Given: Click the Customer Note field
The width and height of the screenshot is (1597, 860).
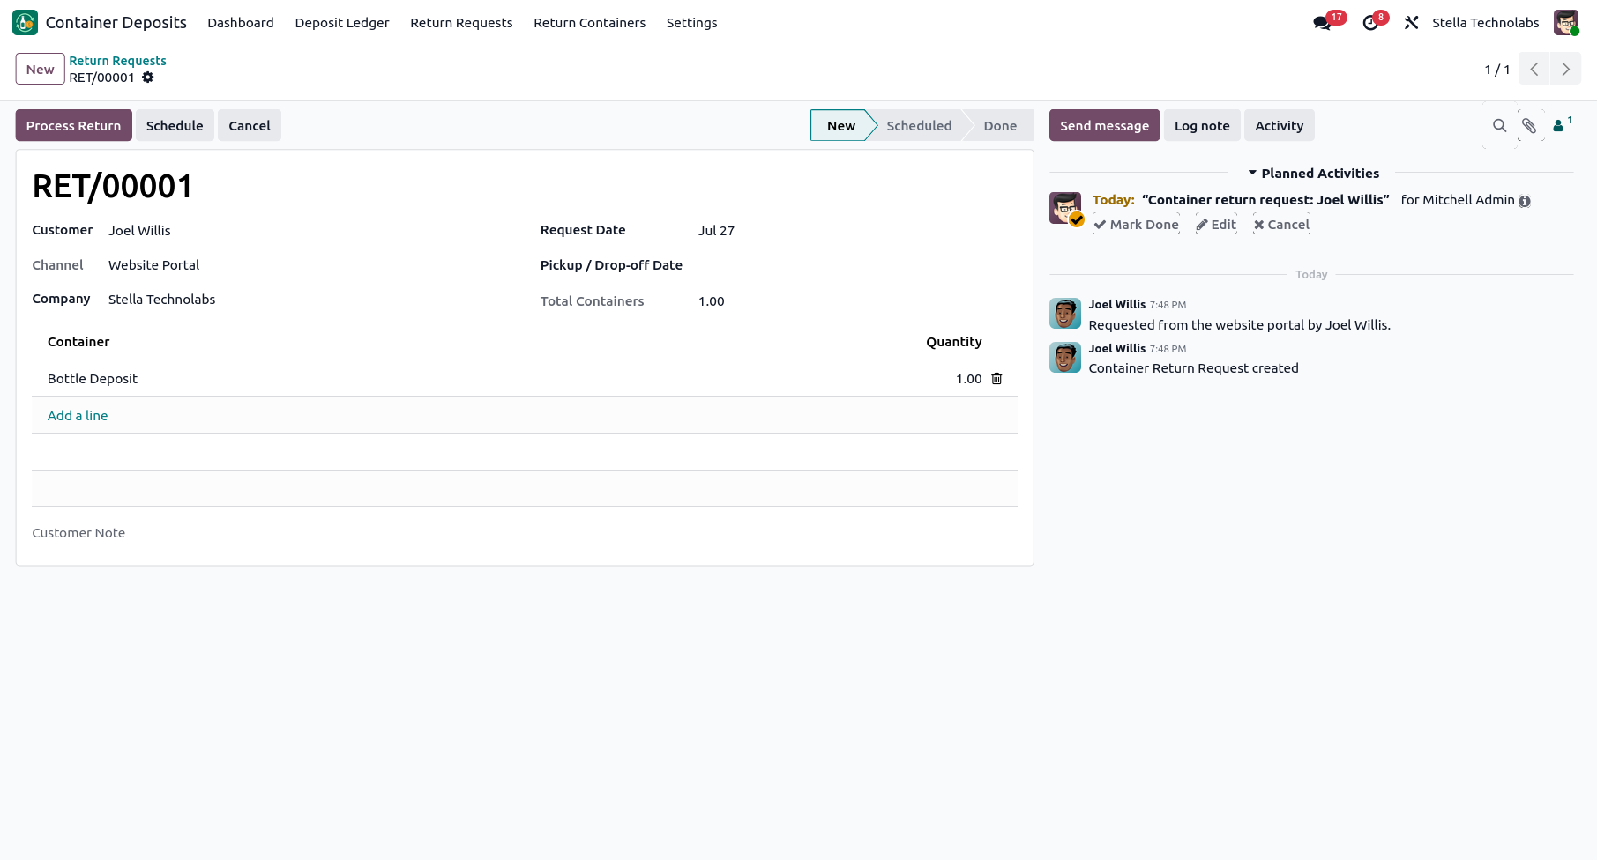Looking at the screenshot, I should [x=525, y=533].
